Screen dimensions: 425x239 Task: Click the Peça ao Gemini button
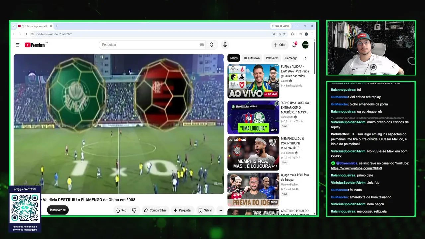(280, 26)
